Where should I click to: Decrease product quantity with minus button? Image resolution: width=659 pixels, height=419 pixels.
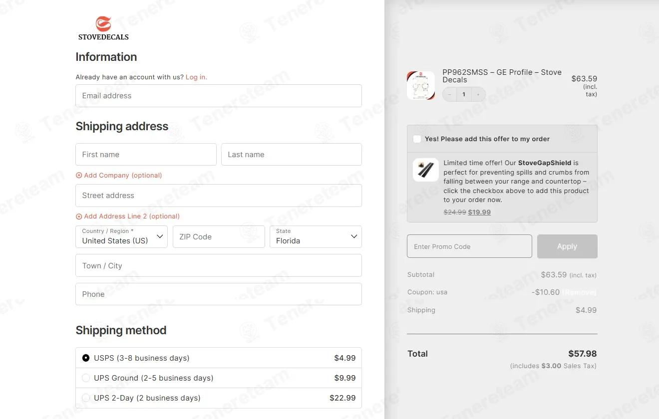[x=450, y=94]
